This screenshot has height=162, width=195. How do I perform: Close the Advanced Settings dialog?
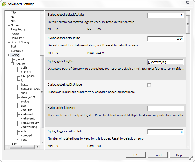click(187, 3)
